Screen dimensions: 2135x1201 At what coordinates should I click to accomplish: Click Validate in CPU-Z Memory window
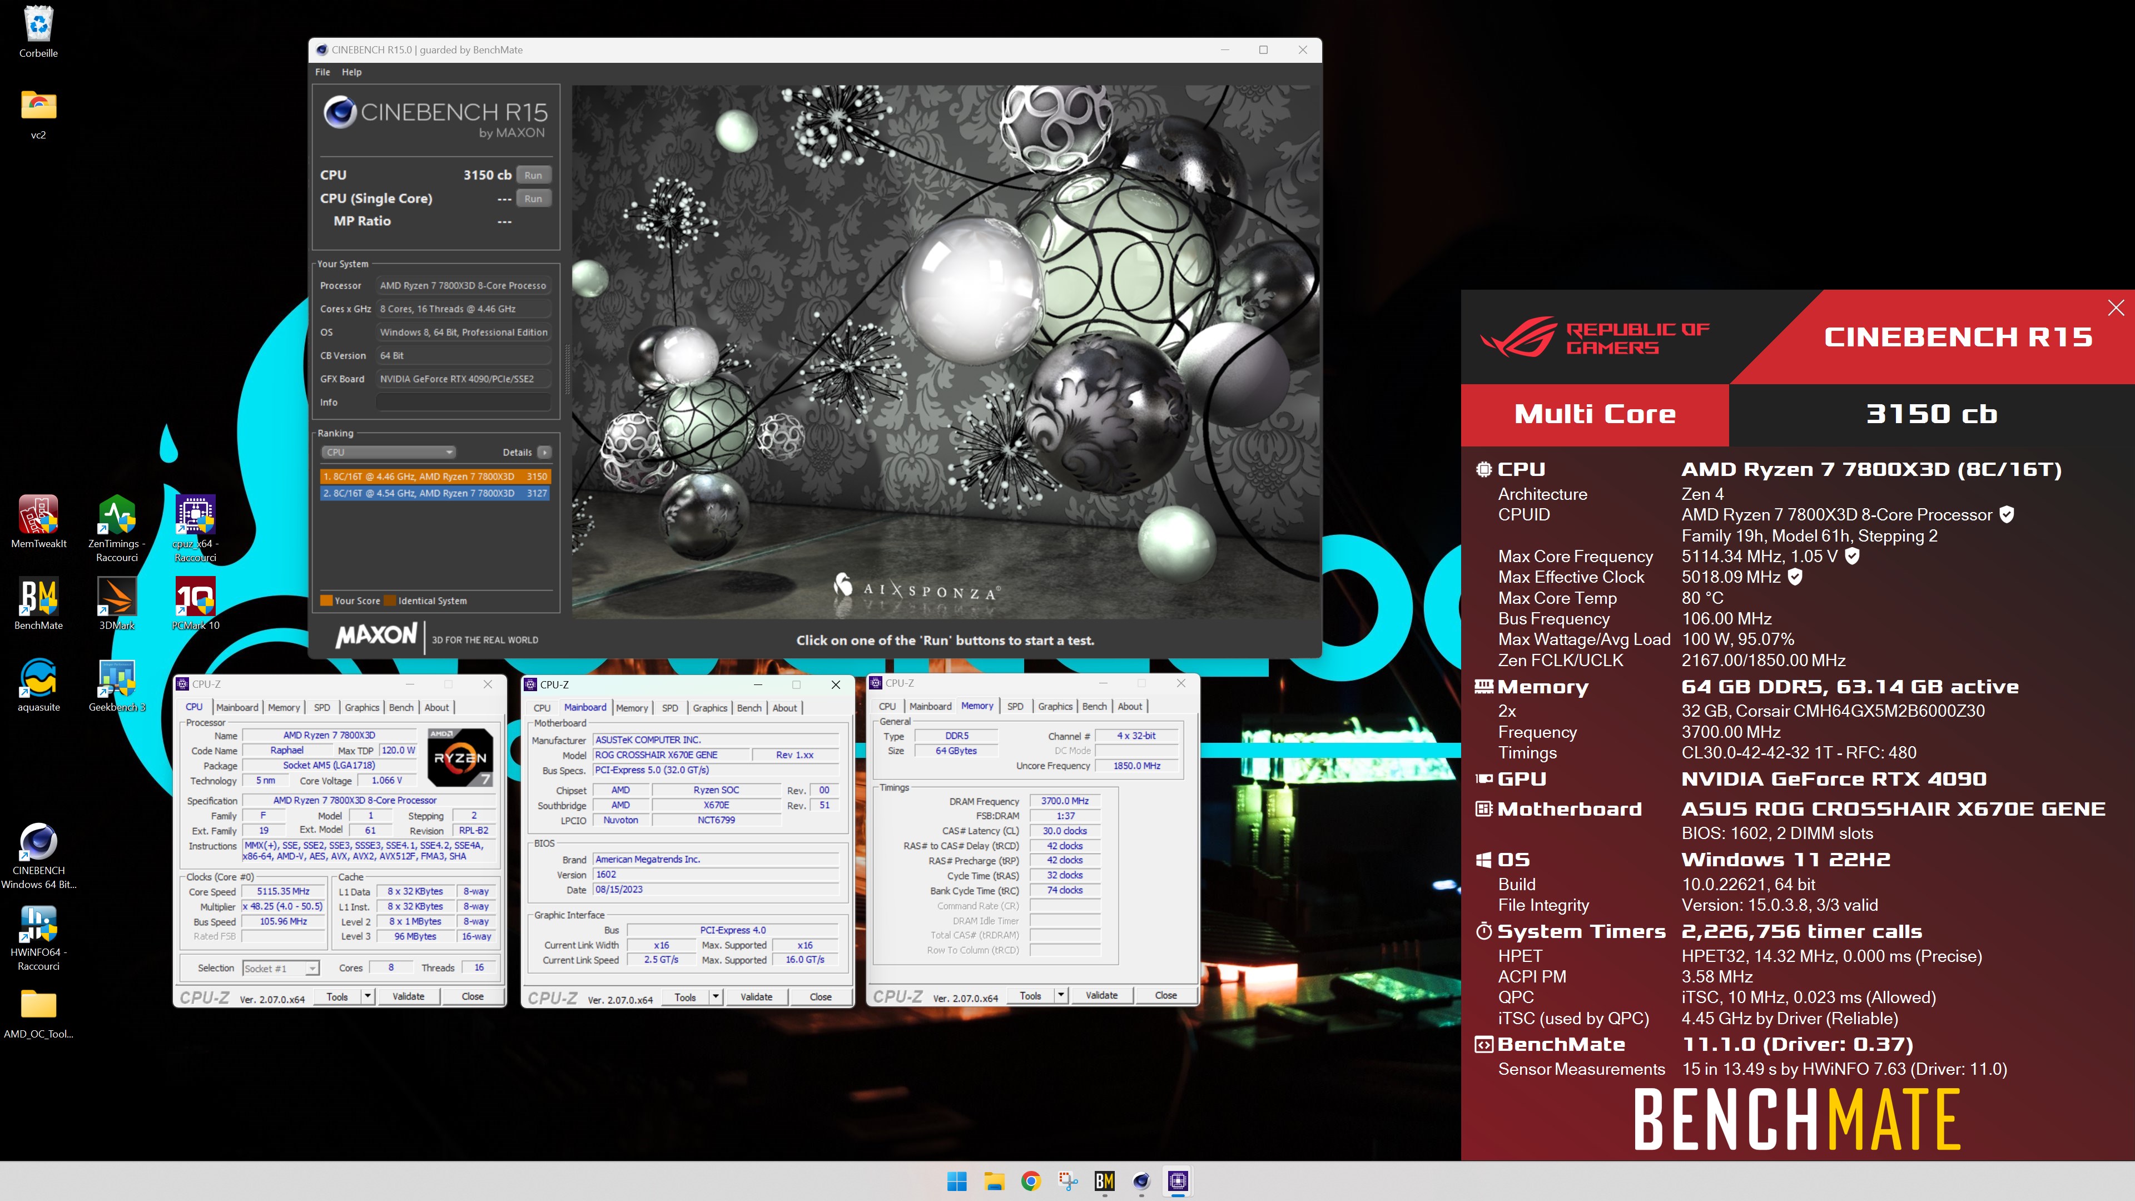1101,995
